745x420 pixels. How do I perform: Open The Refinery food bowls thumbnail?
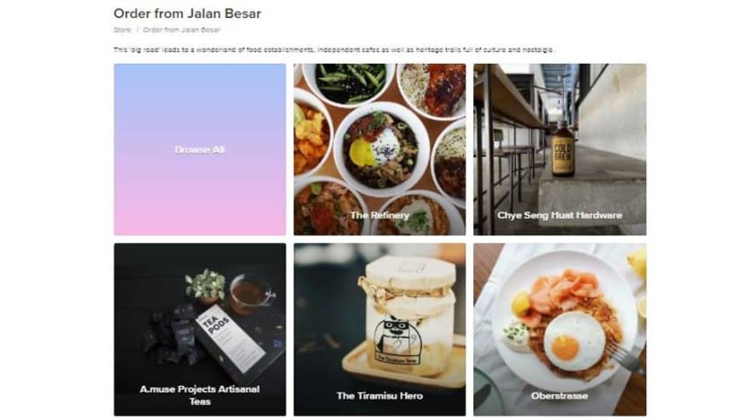(380, 150)
